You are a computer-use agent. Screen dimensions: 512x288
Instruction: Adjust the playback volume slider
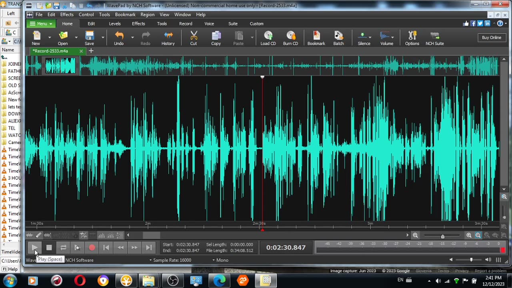tap(471, 260)
